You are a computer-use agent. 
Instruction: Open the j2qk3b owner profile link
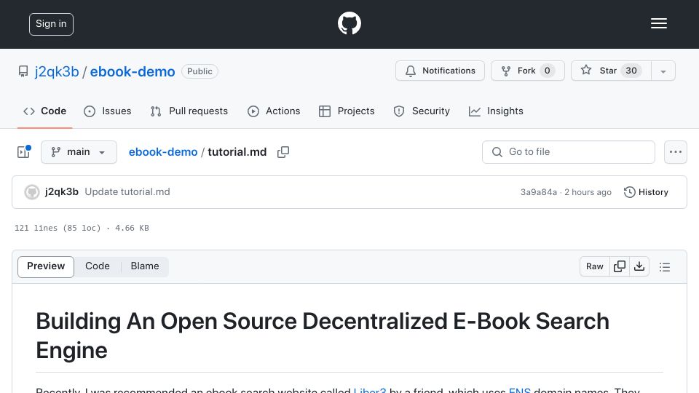pos(57,71)
